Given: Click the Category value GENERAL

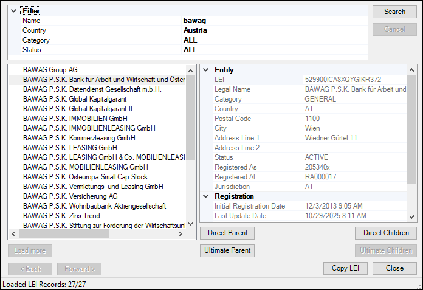Looking at the screenshot, I should coord(355,99).
